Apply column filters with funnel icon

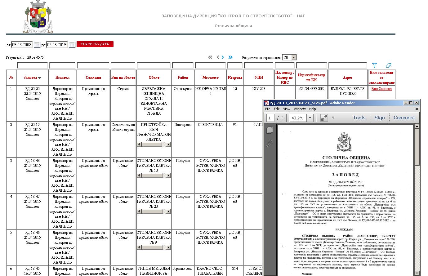point(374,65)
